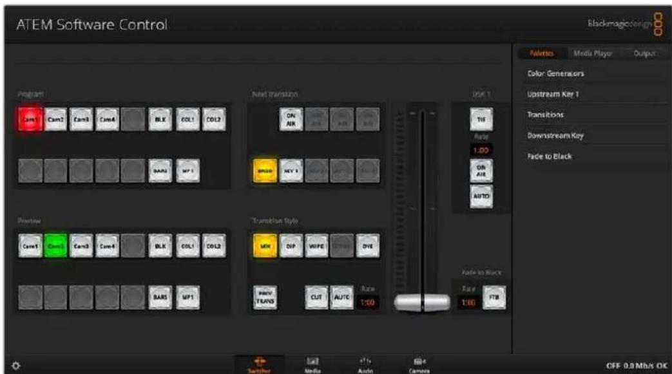Click the OFF 0.0 Mb/s OK status
This screenshot has width=672, height=374.
tap(637, 366)
